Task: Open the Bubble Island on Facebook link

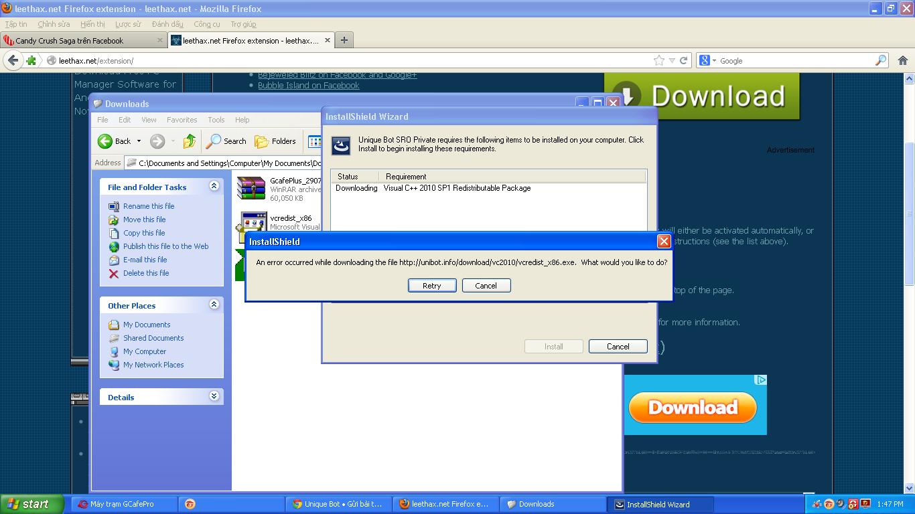Action: coord(309,86)
